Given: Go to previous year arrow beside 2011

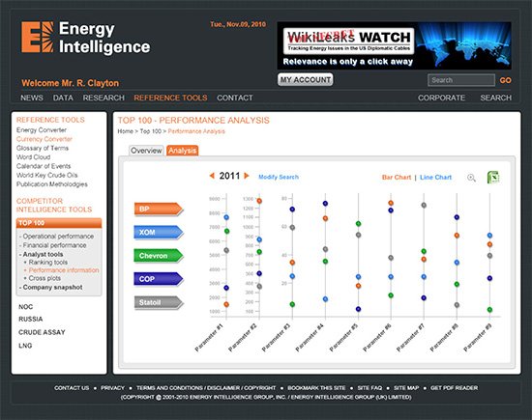Looking at the screenshot, I should pyautogui.click(x=212, y=176).
